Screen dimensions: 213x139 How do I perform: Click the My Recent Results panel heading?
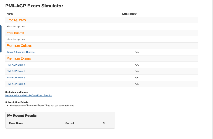[x=22, y=116]
